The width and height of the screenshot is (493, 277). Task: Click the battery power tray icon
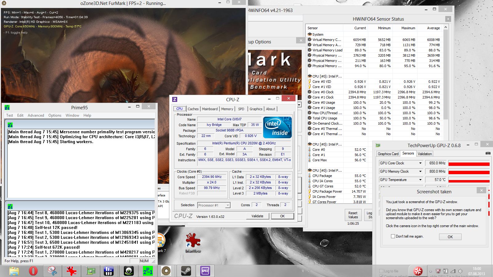[x=445, y=271]
